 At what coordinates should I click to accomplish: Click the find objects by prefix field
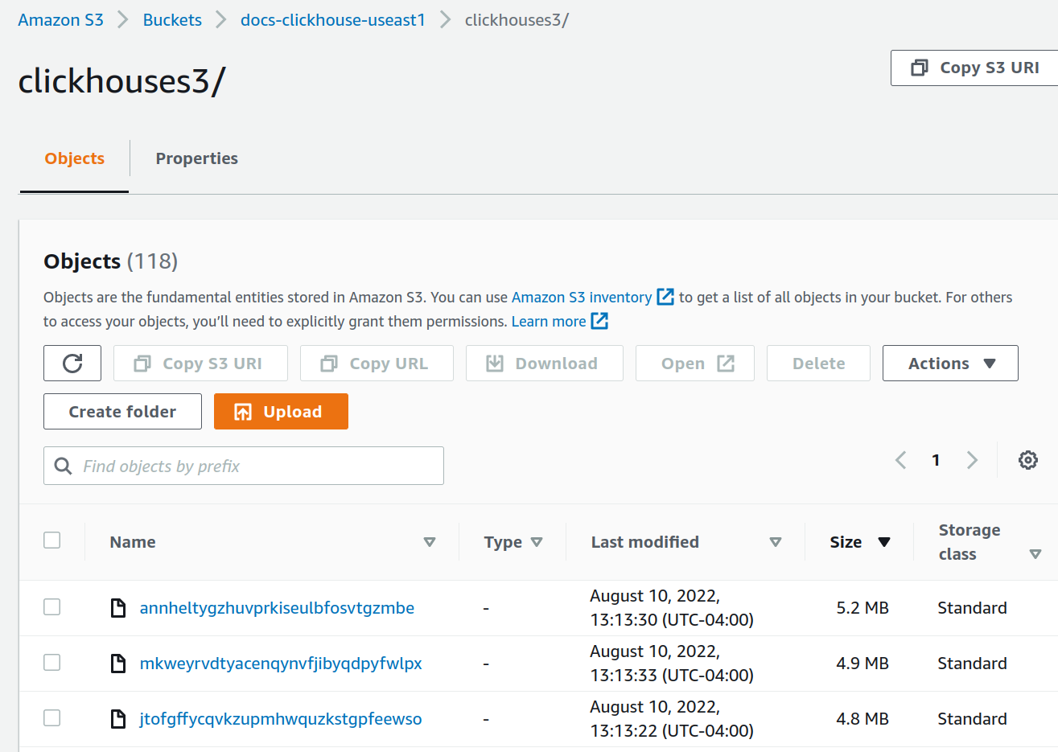(241, 466)
